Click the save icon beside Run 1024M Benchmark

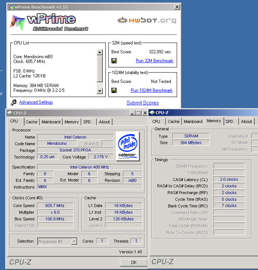pos(114,90)
